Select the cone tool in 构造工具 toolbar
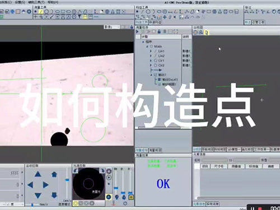 pyautogui.click(x=220, y=12)
